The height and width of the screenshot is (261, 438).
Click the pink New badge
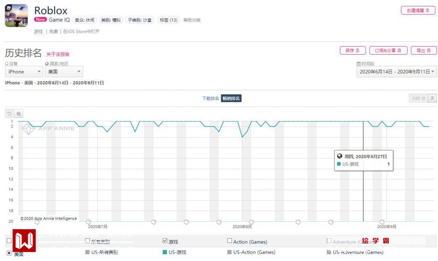[41, 20]
